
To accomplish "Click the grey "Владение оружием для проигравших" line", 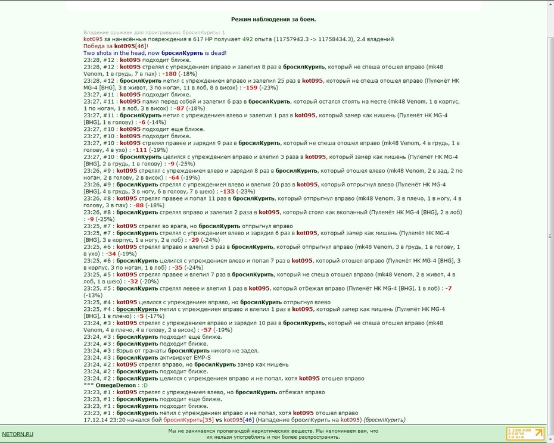I will 154,33.
